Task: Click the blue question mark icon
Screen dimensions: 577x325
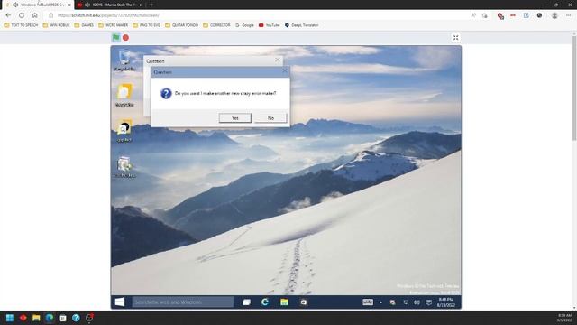Action: pos(166,93)
